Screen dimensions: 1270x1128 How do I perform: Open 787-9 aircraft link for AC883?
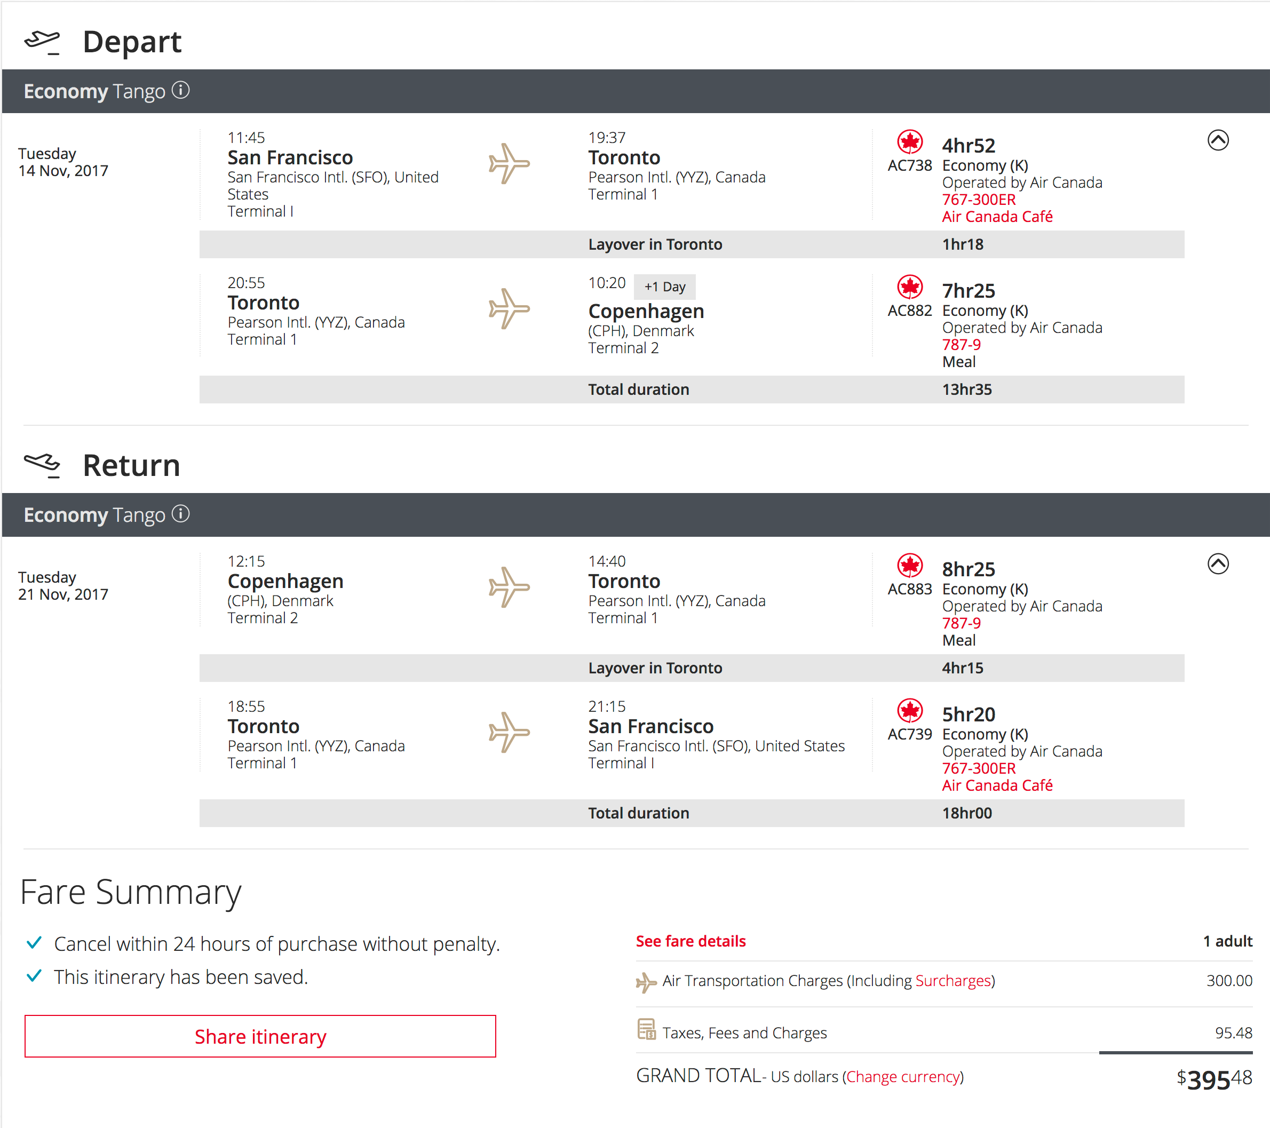tap(961, 623)
